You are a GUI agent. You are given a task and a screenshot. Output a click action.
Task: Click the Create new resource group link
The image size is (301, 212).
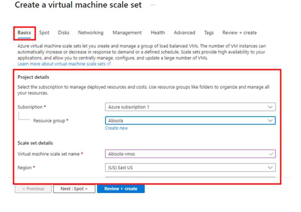click(116, 128)
